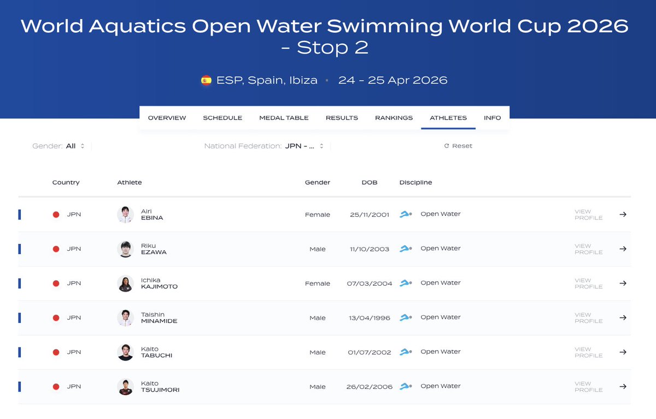Image resolution: width=656 pixels, height=419 pixels.
Task: Open the Medal Table tab
Action: (x=284, y=117)
